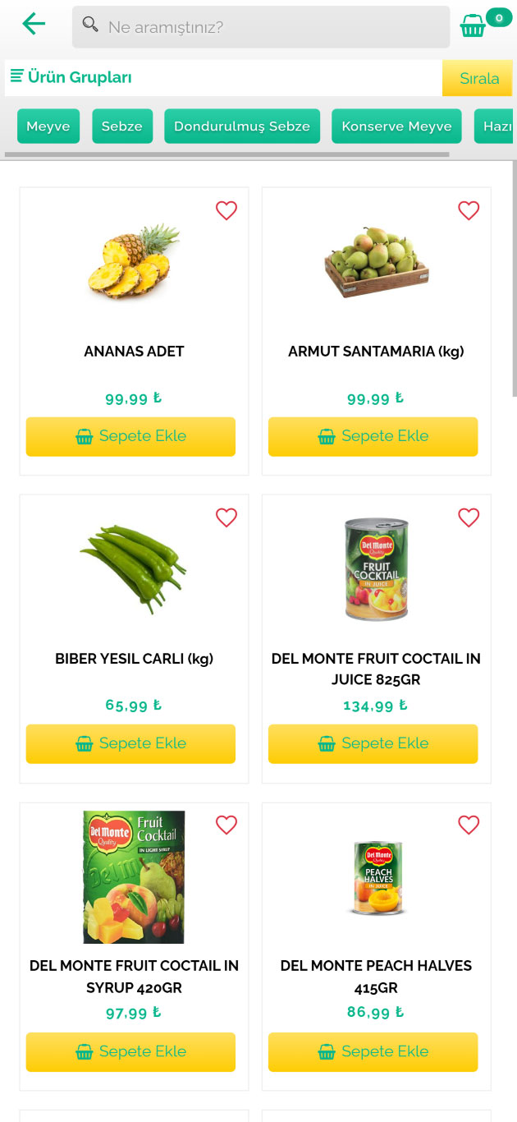Image resolution: width=517 pixels, height=1122 pixels.
Task: Click the Ne aramıştınız search field
Action: (x=271, y=27)
